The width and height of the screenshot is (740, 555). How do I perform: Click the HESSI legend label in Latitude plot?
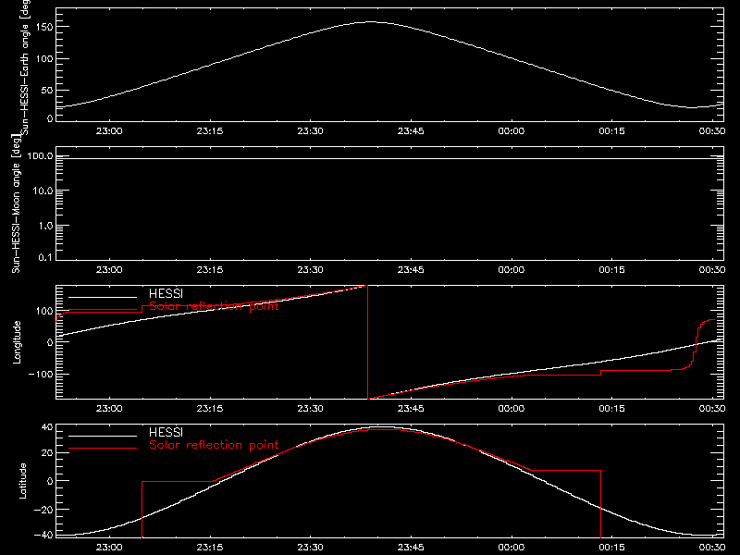click(x=166, y=432)
